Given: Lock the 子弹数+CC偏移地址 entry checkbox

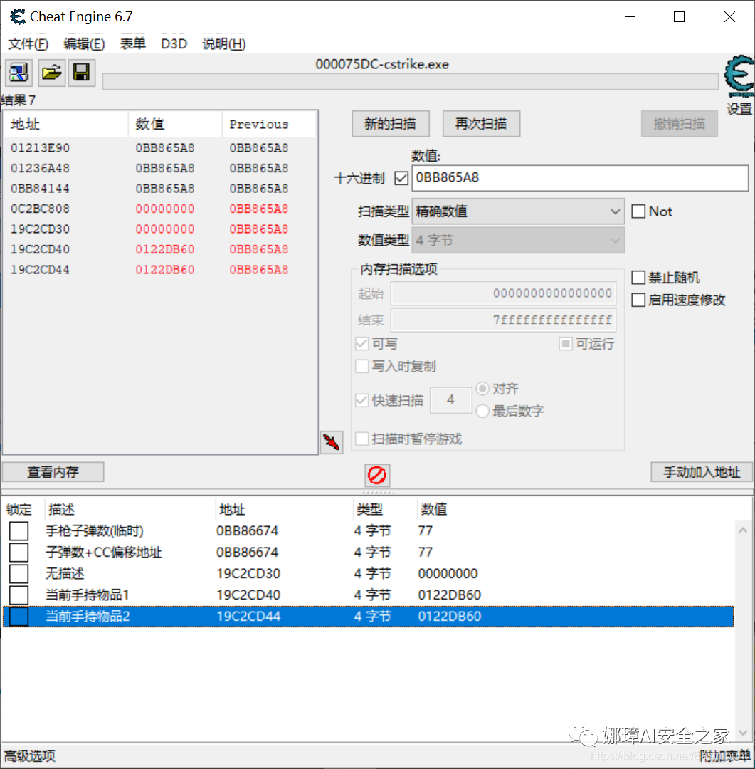Looking at the screenshot, I should [19, 553].
